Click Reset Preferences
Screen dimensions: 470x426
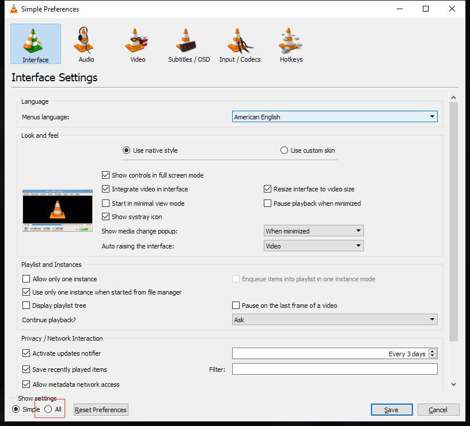(x=100, y=409)
